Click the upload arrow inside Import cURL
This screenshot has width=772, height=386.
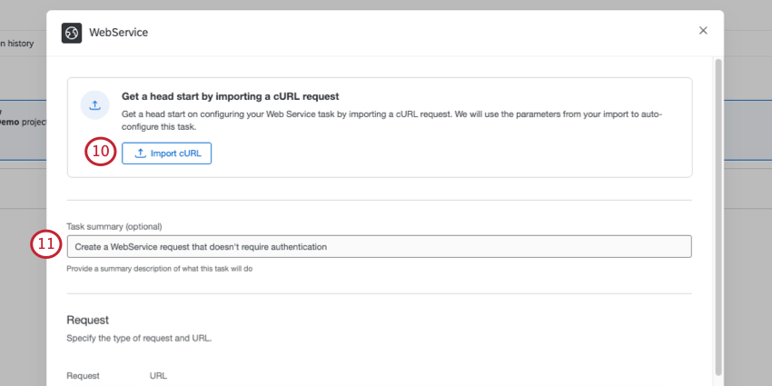(x=141, y=153)
